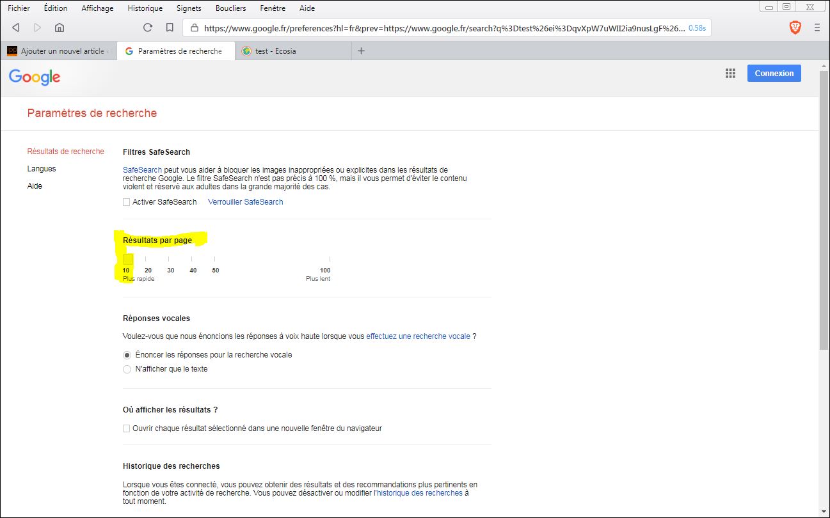Go to the home page icon

point(60,27)
